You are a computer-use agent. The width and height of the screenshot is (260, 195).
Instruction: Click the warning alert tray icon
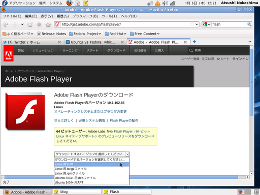[x=157, y=3]
